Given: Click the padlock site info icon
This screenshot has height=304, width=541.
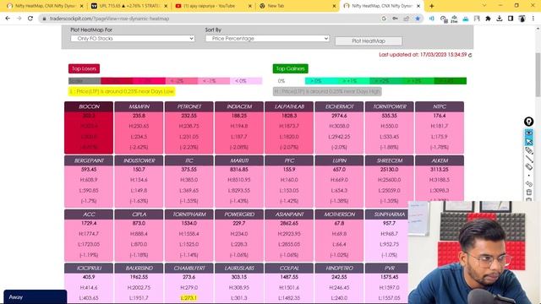Looking at the screenshot, I should (44, 19).
